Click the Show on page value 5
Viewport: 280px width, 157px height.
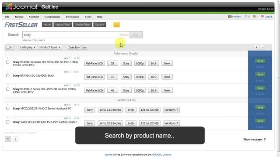click(x=265, y=140)
